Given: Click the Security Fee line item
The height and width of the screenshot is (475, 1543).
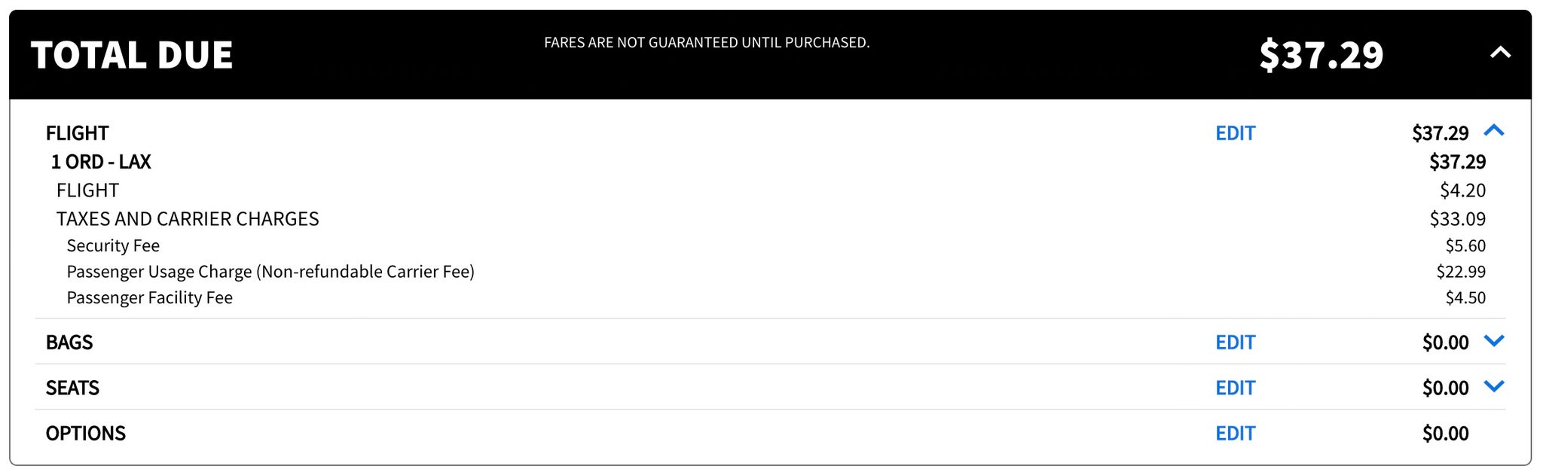Looking at the screenshot, I should [x=113, y=245].
